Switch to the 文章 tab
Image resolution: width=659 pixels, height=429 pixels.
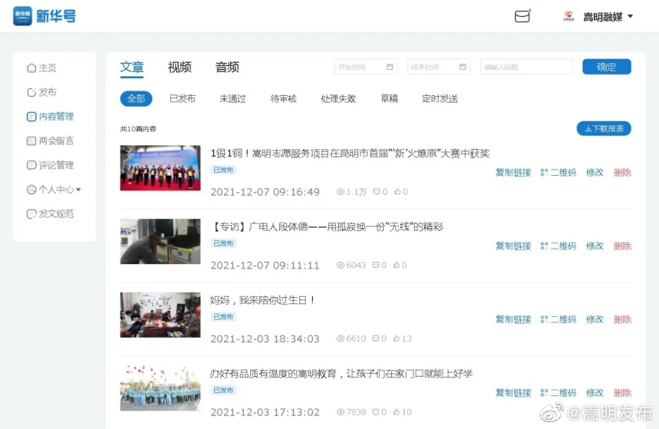[x=132, y=67]
